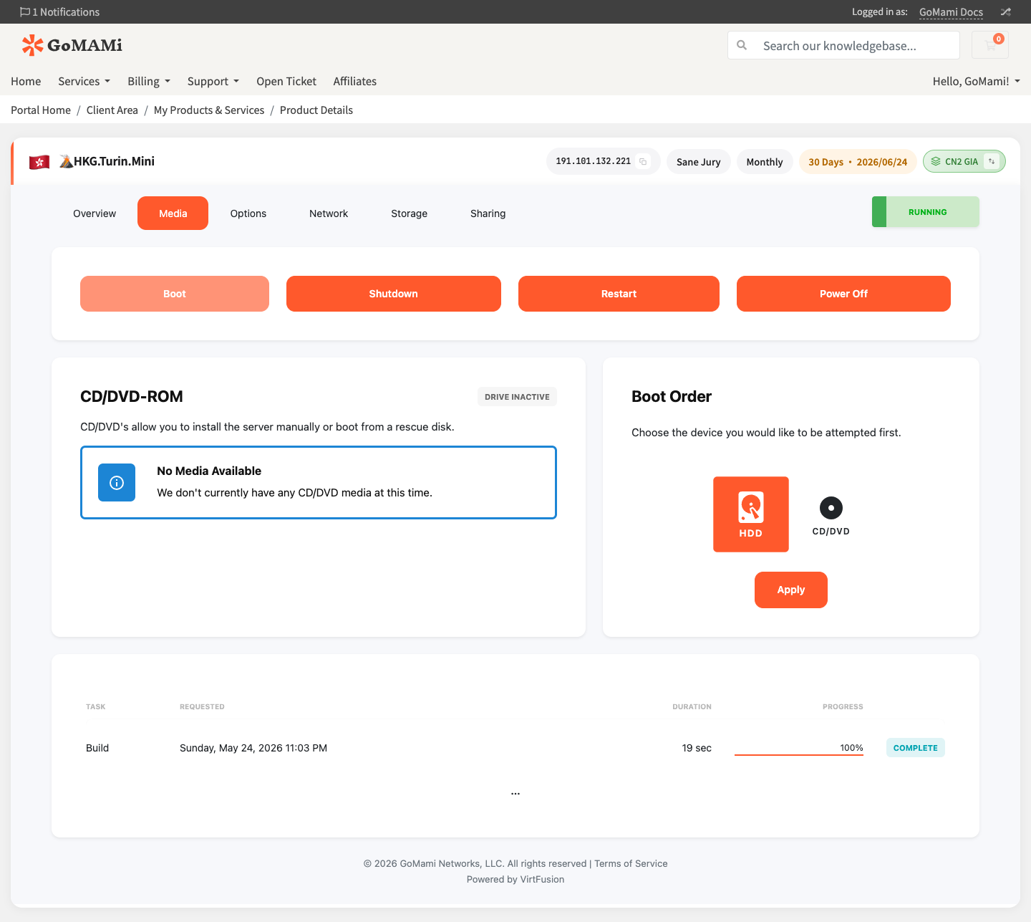Switch to the Options tab

tap(248, 213)
